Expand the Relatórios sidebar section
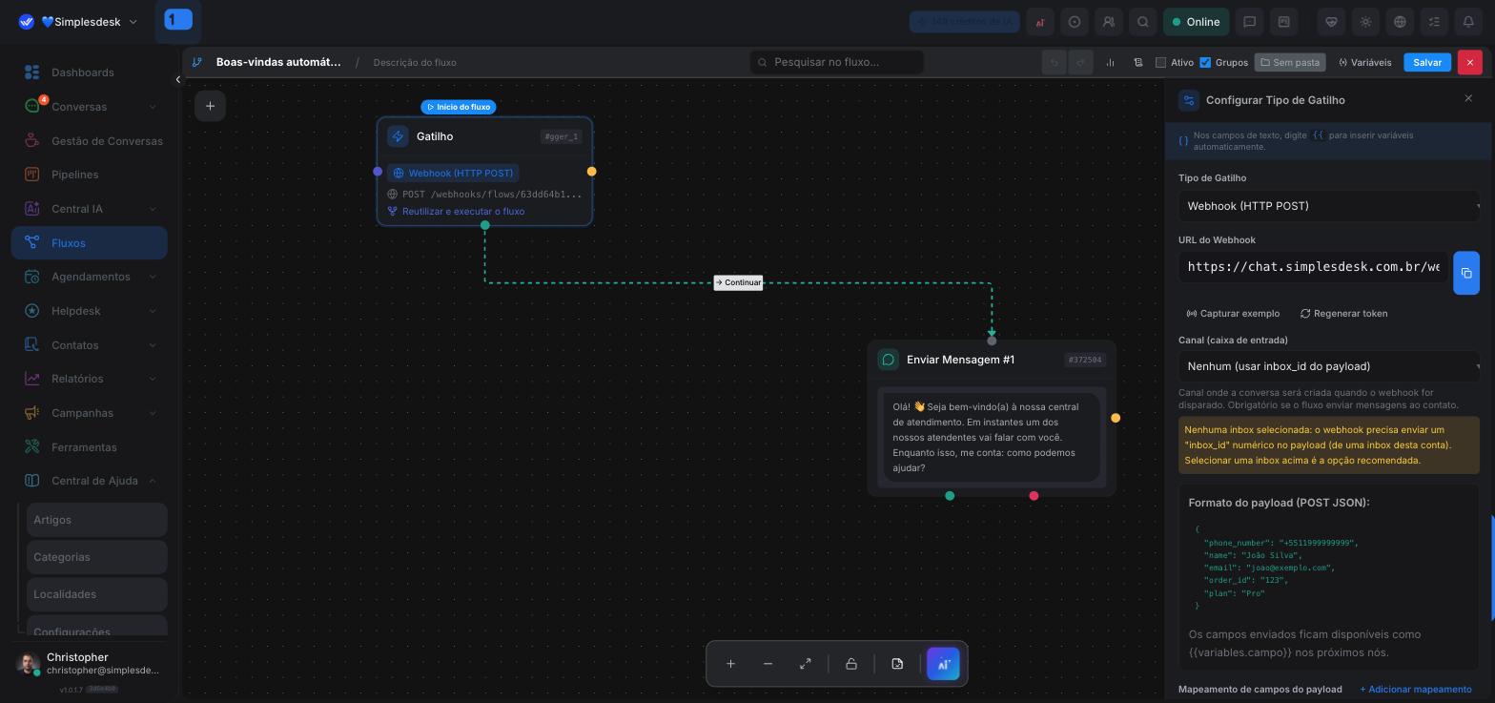 [x=153, y=379]
